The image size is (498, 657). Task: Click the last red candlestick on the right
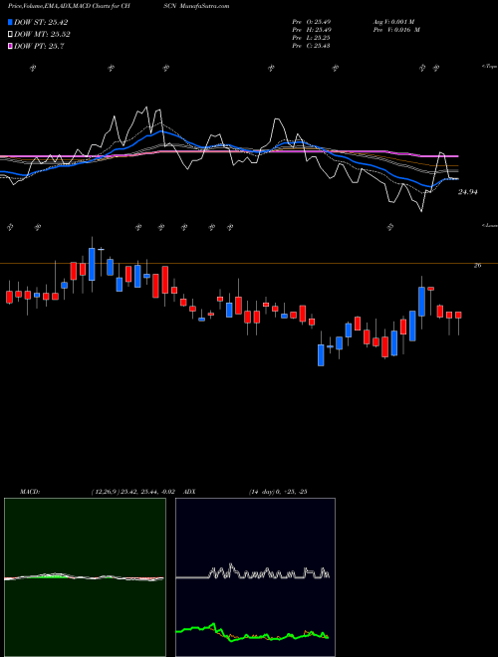tap(458, 316)
